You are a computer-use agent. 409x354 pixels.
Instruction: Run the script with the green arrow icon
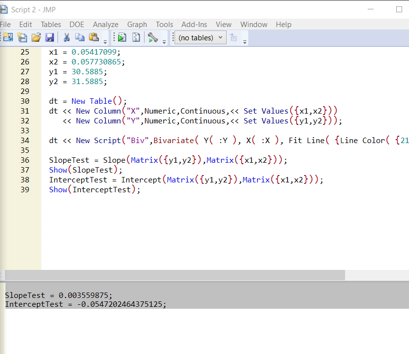[121, 37]
